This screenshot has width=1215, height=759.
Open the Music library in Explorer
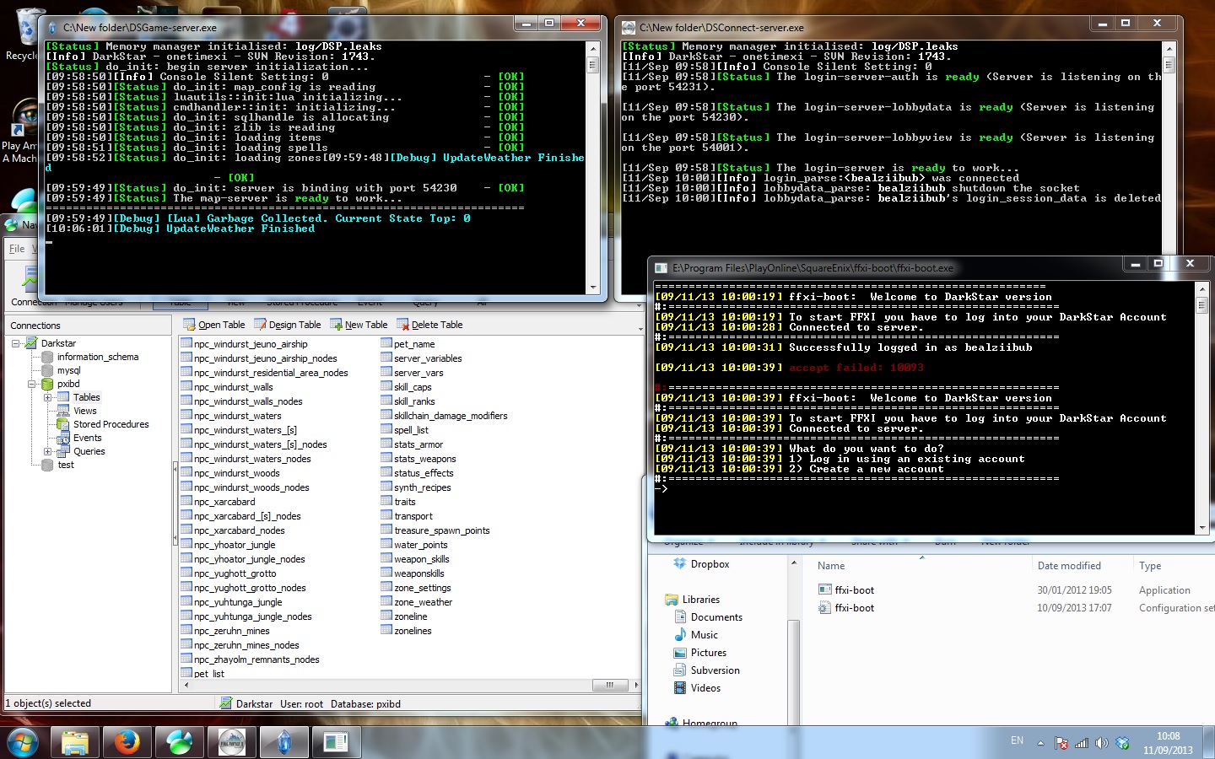pos(704,635)
